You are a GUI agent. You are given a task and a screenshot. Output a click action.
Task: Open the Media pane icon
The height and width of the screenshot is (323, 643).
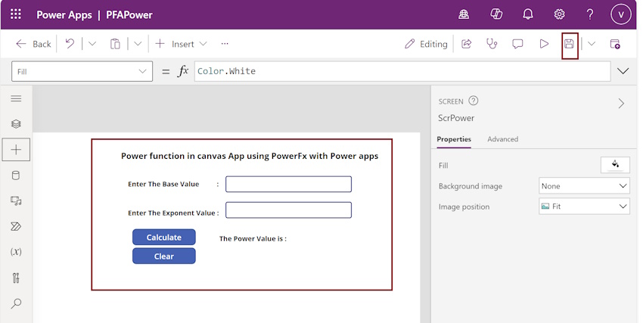pyautogui.click(x=16, y=201)
